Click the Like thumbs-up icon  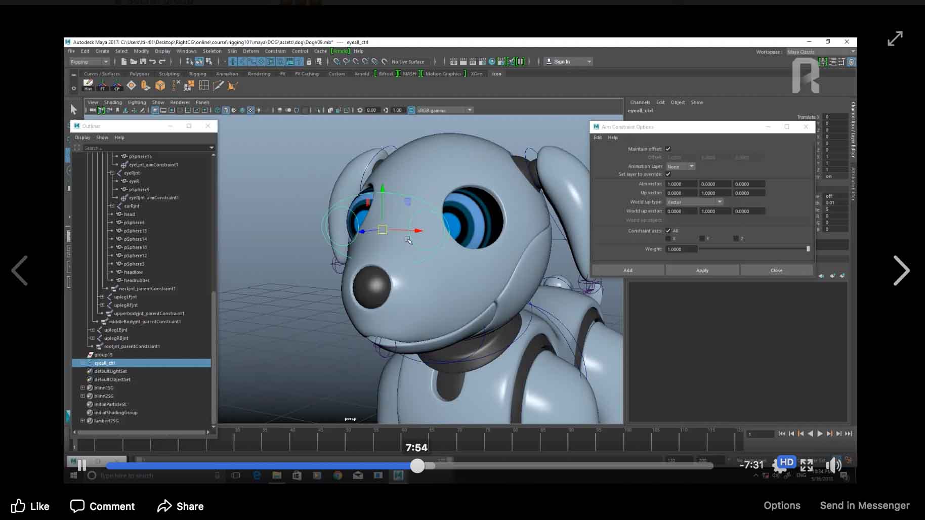tap(18, 506)
